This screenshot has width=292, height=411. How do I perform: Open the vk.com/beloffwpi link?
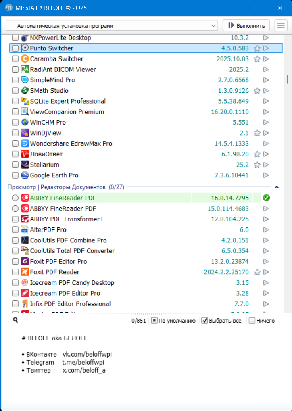(x=87, y=354)
